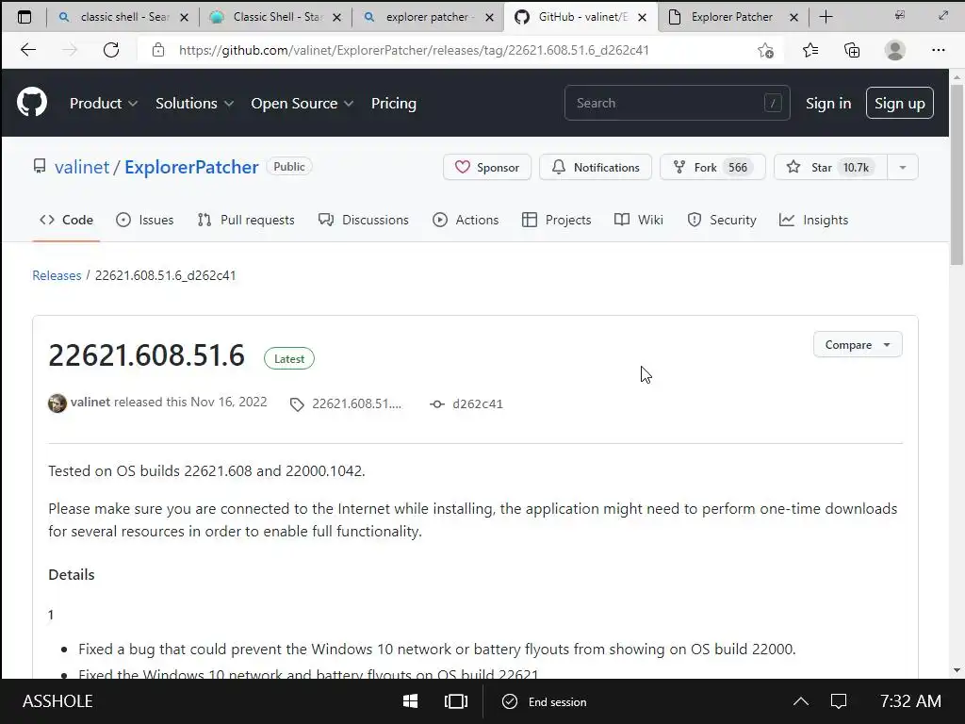Switch to the Pull requests tab
Image resolution: width=965 pixels, height=724 pixels.
(x=246, y=220)
